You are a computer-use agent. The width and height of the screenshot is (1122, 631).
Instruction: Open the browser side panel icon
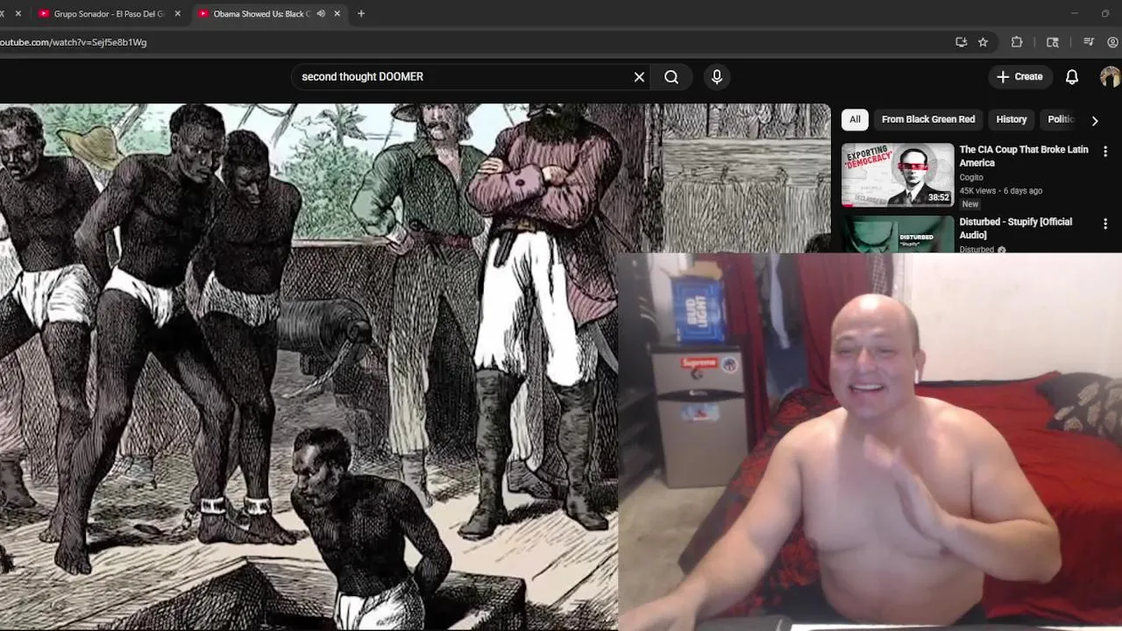tap(1053, 42)
